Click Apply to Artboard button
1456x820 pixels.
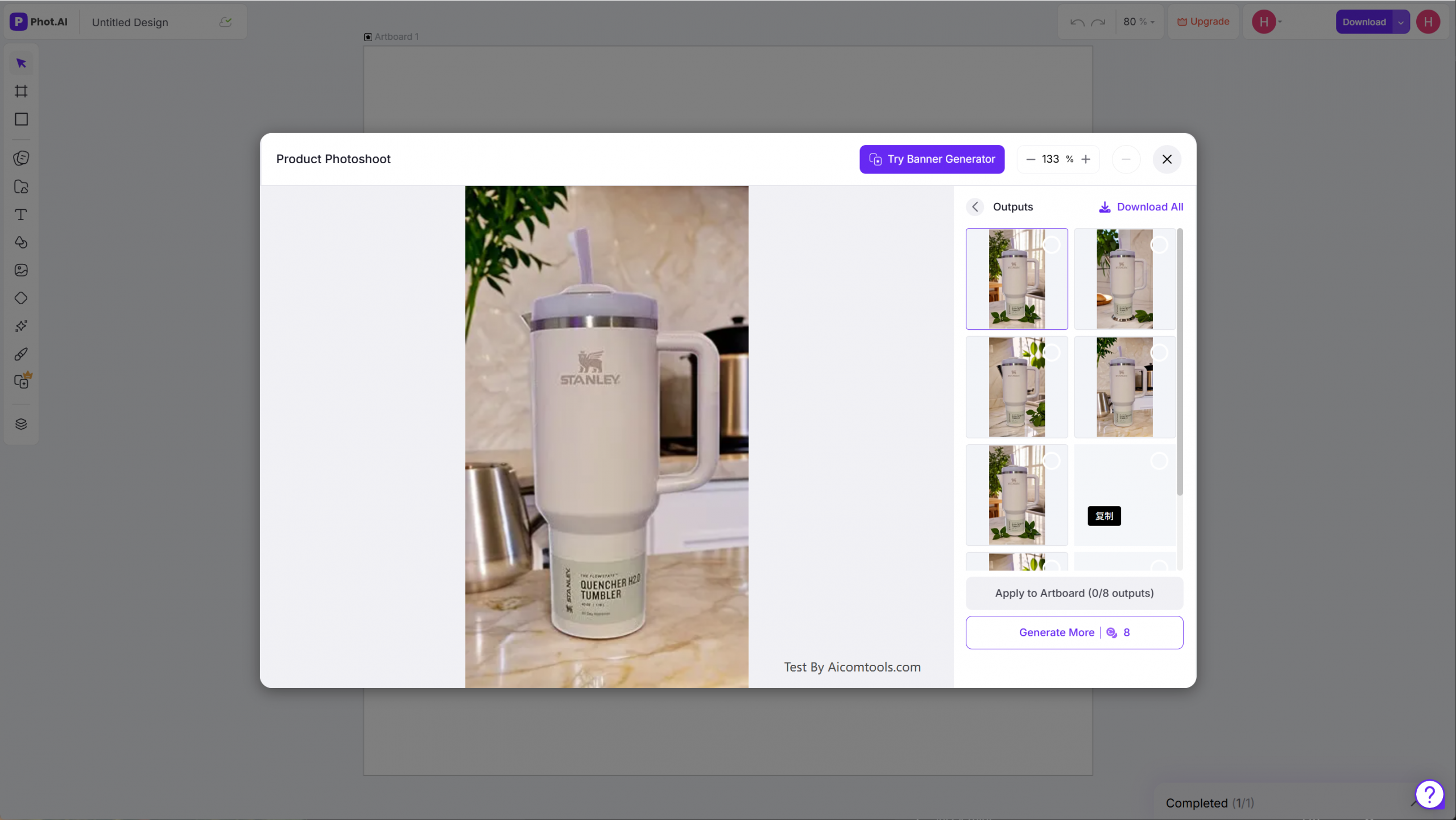1074,593
